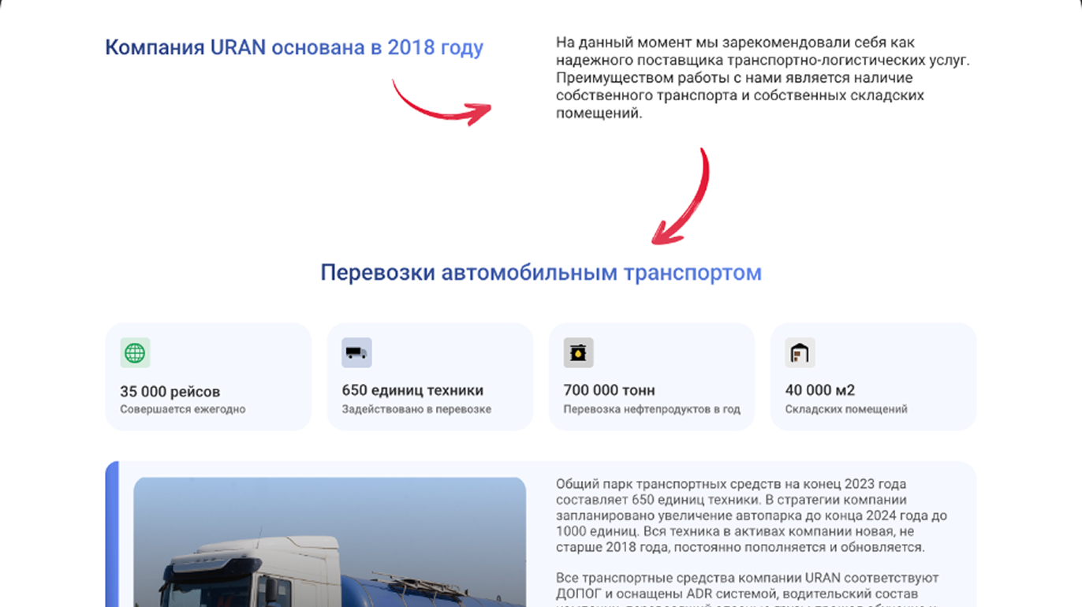Select the "35 000 рейсов" stat text
Image resolution: width=1082 pixels, height=607 pixels.
click(x=170, y=391)
